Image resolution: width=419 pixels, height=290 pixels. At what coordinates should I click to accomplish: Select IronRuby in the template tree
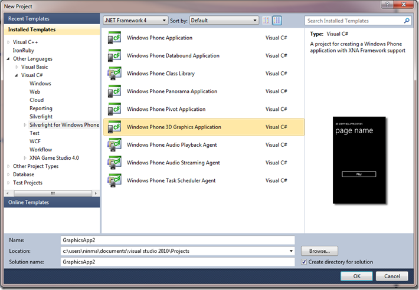tap(24, 51)
